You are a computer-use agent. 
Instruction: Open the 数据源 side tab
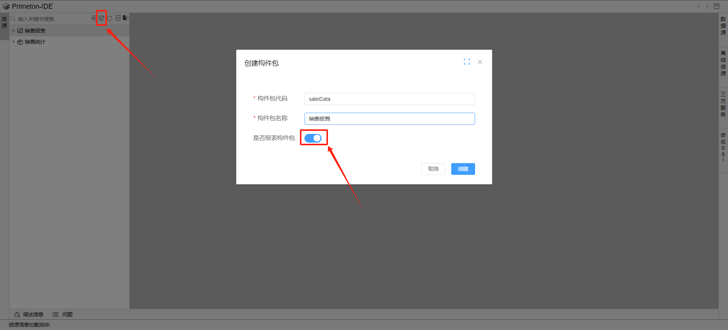723,26
